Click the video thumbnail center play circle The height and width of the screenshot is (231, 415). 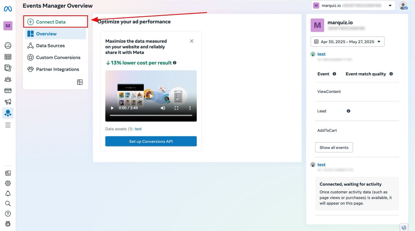[150, 95]
